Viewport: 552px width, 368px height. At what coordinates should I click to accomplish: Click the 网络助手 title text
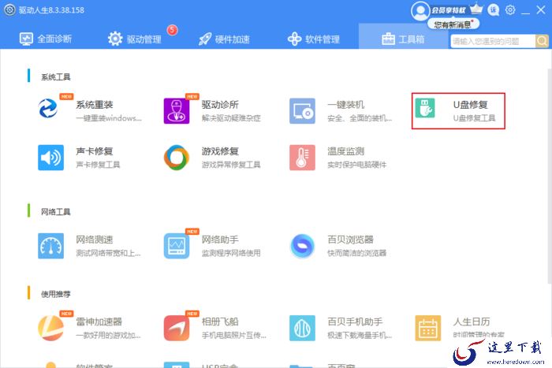220,240
